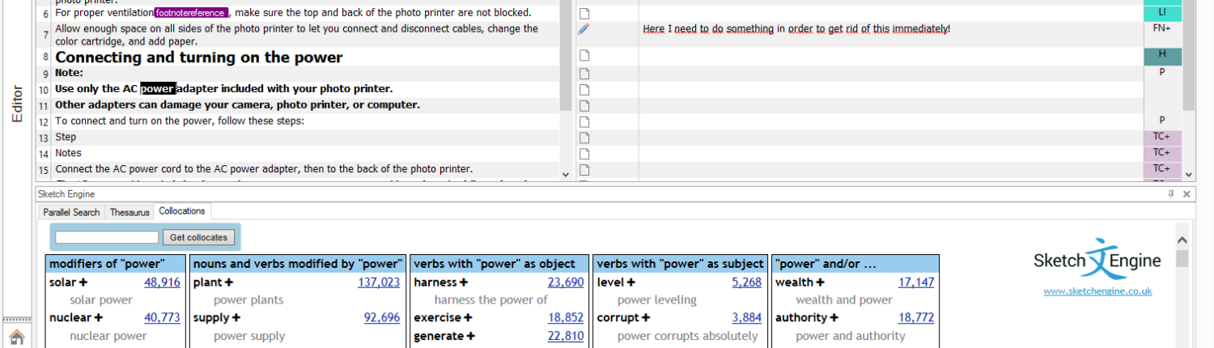Click the Sketch Engine panel scroll-up arrow
Image resolution: width=1214 pixels, height=348 pixels.
point(1182,240)
